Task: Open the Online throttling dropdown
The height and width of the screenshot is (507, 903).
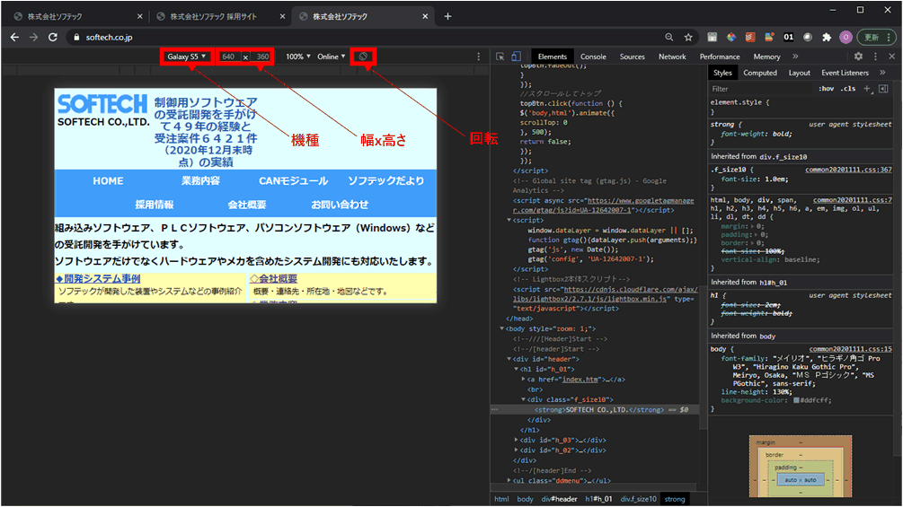Action: point(332,57)
